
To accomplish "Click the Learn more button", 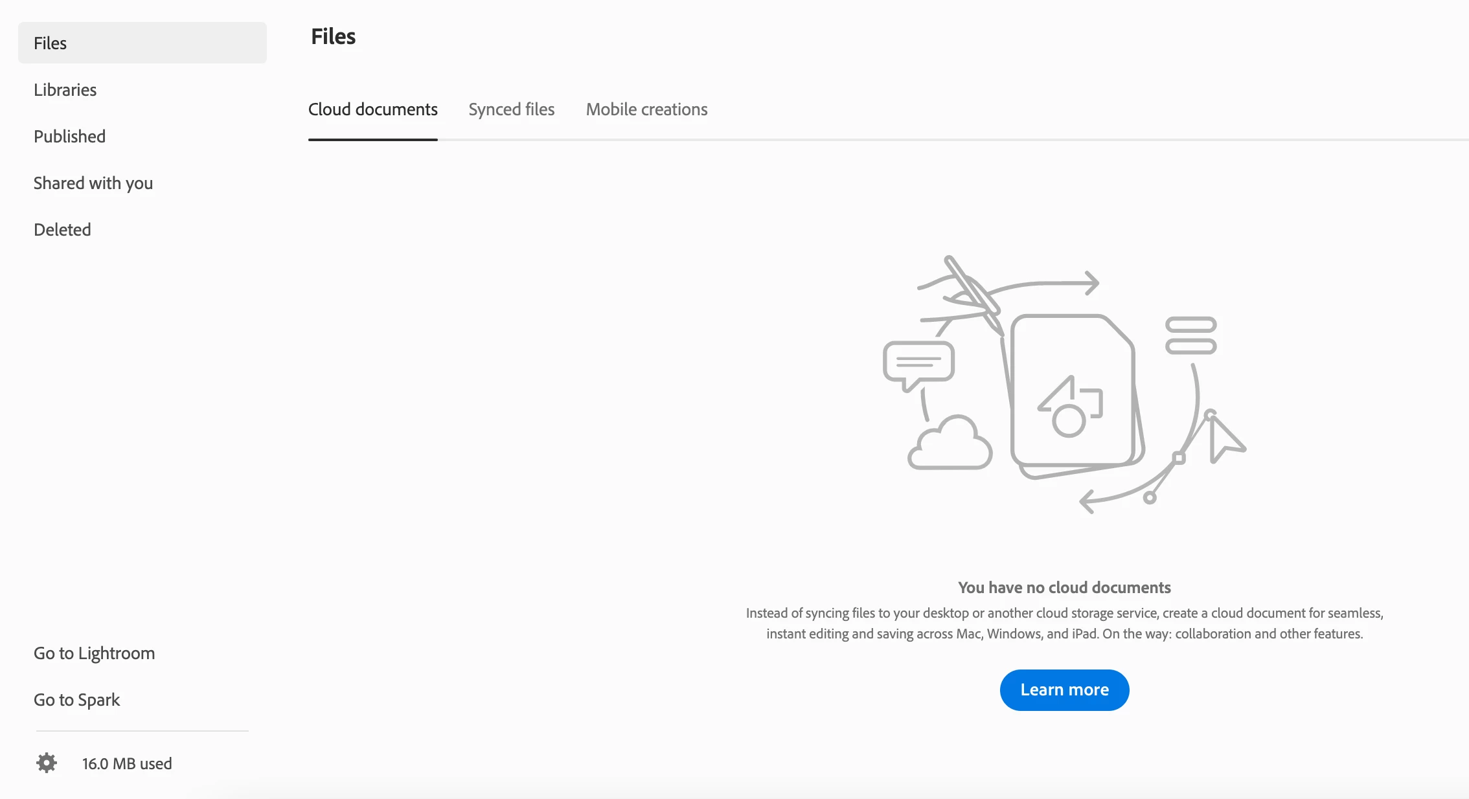I will [1064, 690].
